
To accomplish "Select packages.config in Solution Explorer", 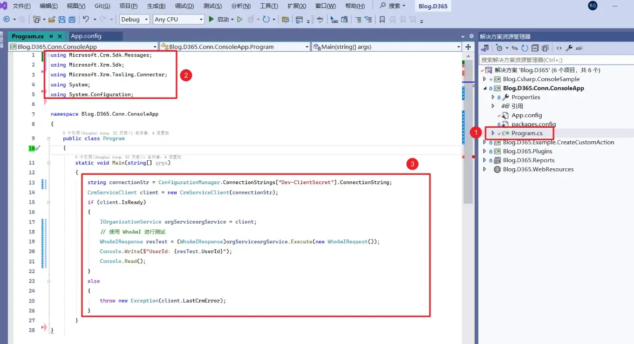I will (533, 124).
